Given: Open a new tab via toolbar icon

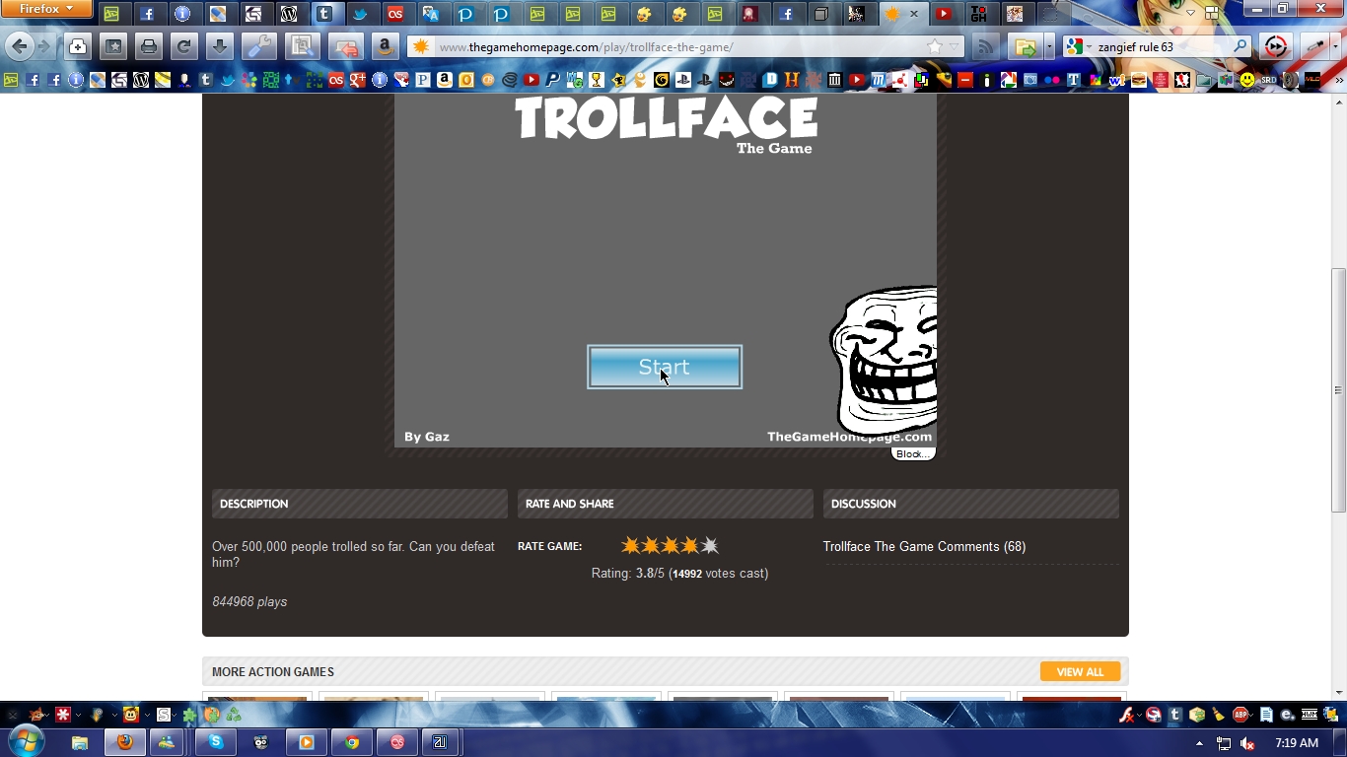Looking at the screenshot, I should [x=78, y=46].
